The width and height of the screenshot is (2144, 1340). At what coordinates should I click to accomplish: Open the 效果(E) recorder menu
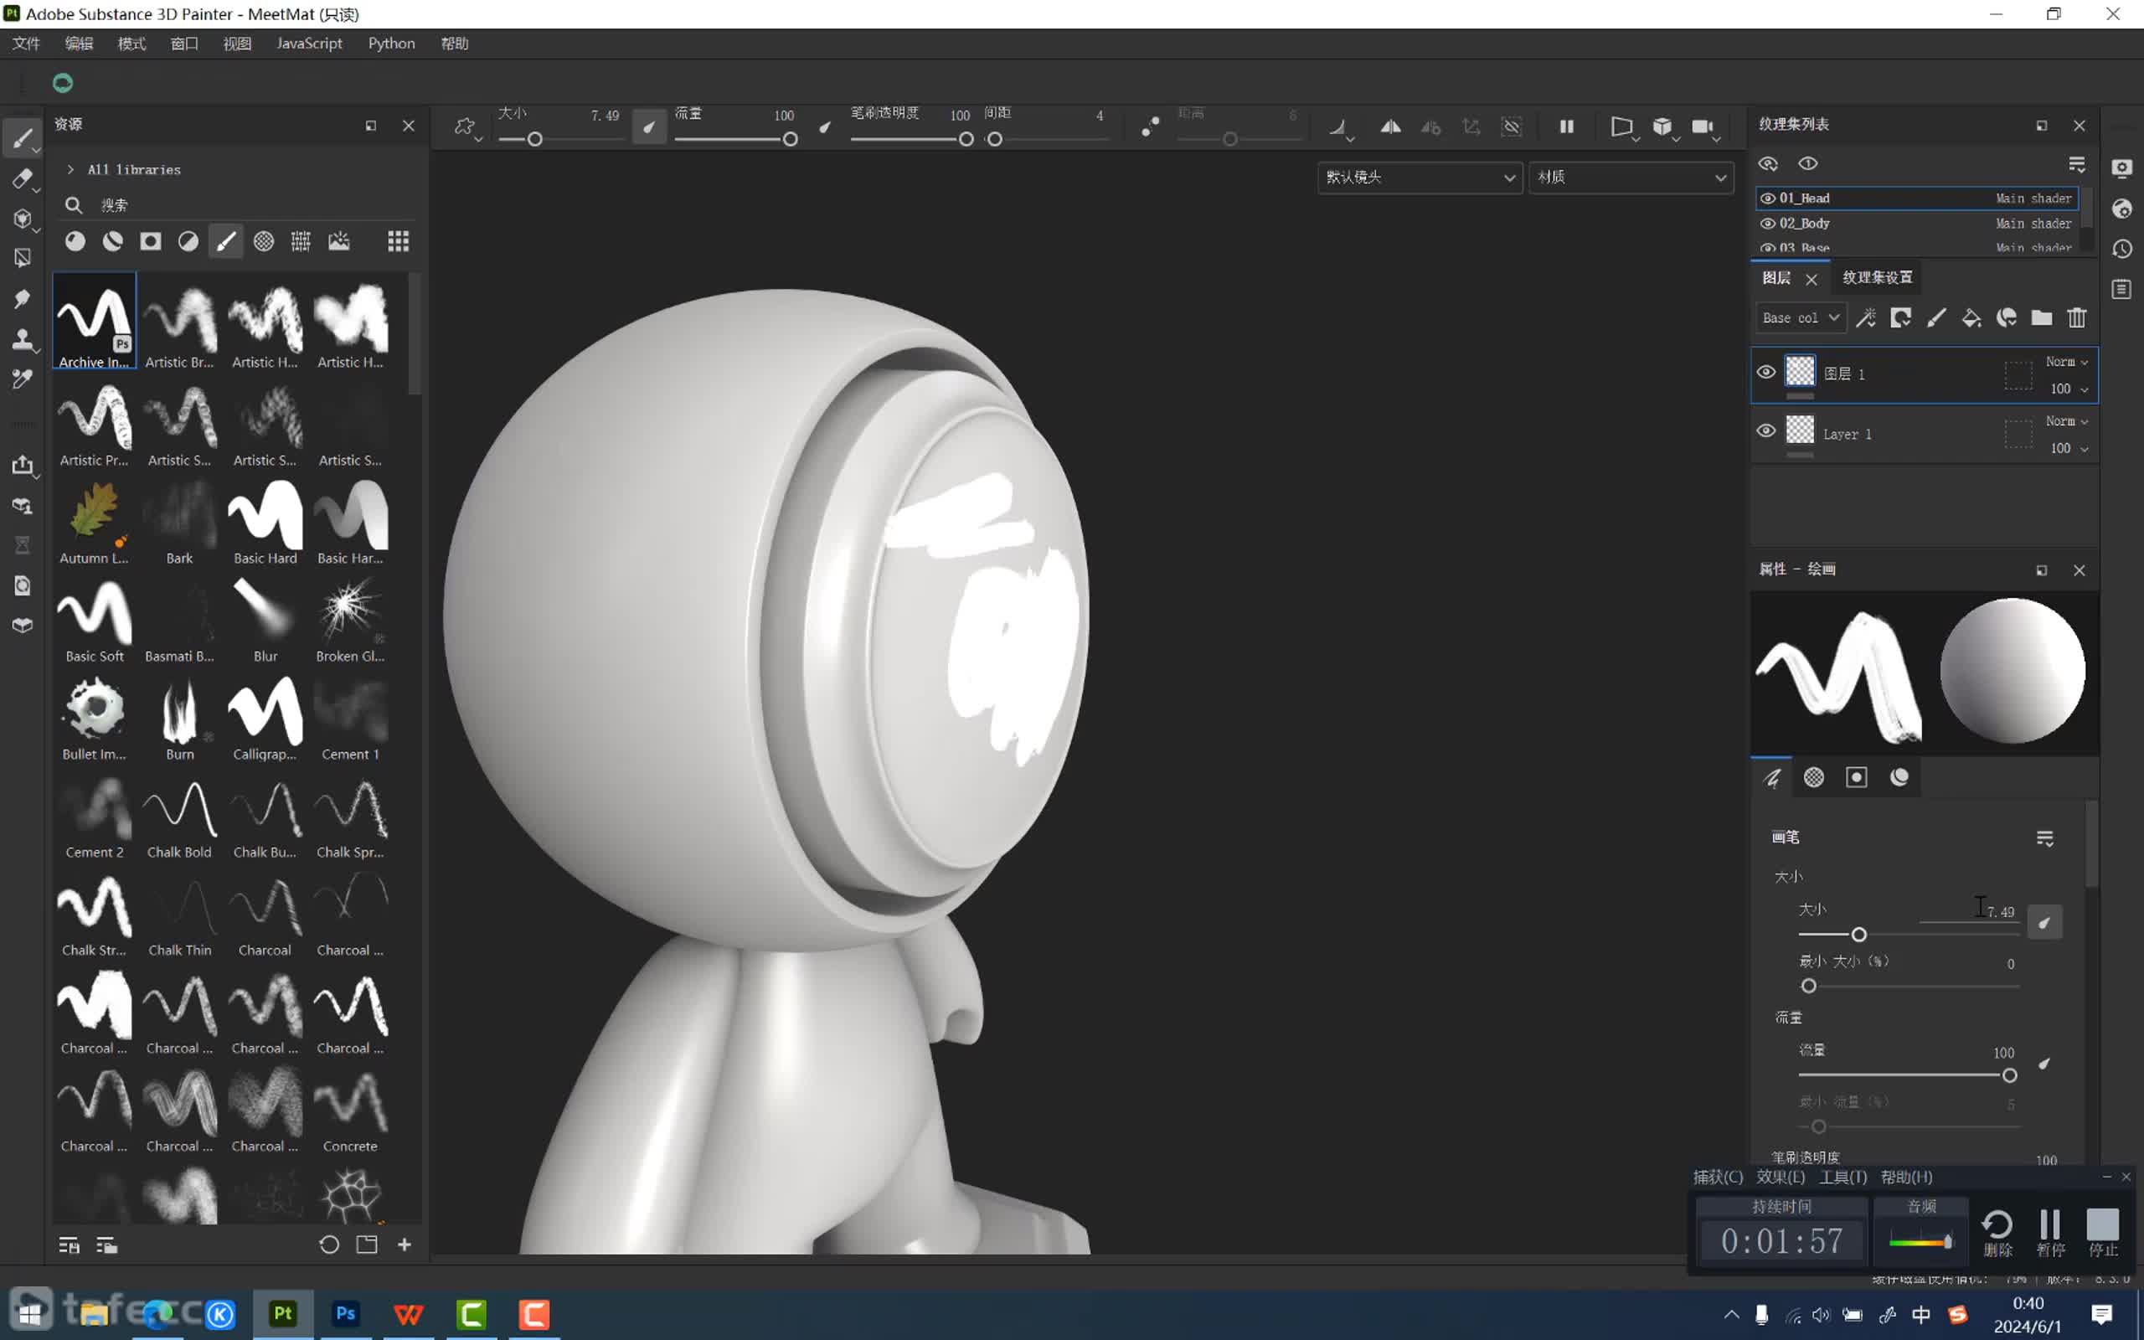coord(1781,1177)
